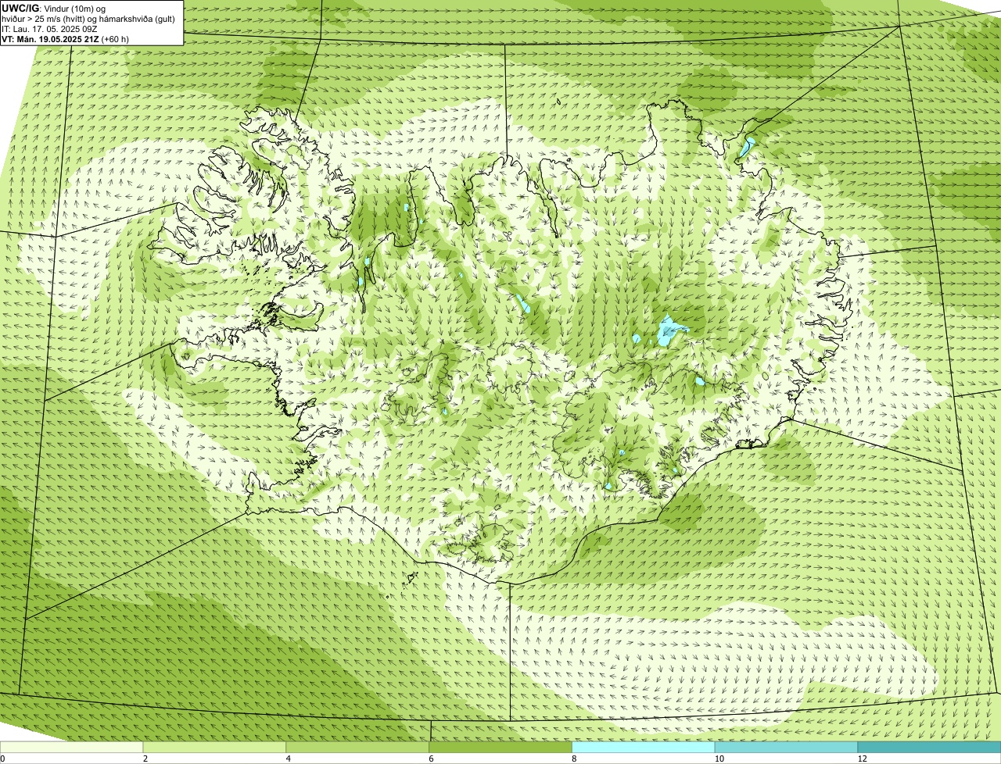Image resolution: width=1001 pixels, height=764 pixels.
Task: Click the 'VT: Mán. 19.05.2025 21Z (+60 h)' line
Action: tap(66, 38)
